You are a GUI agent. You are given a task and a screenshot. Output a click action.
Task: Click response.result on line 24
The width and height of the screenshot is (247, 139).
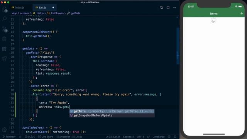click(58, 73)
